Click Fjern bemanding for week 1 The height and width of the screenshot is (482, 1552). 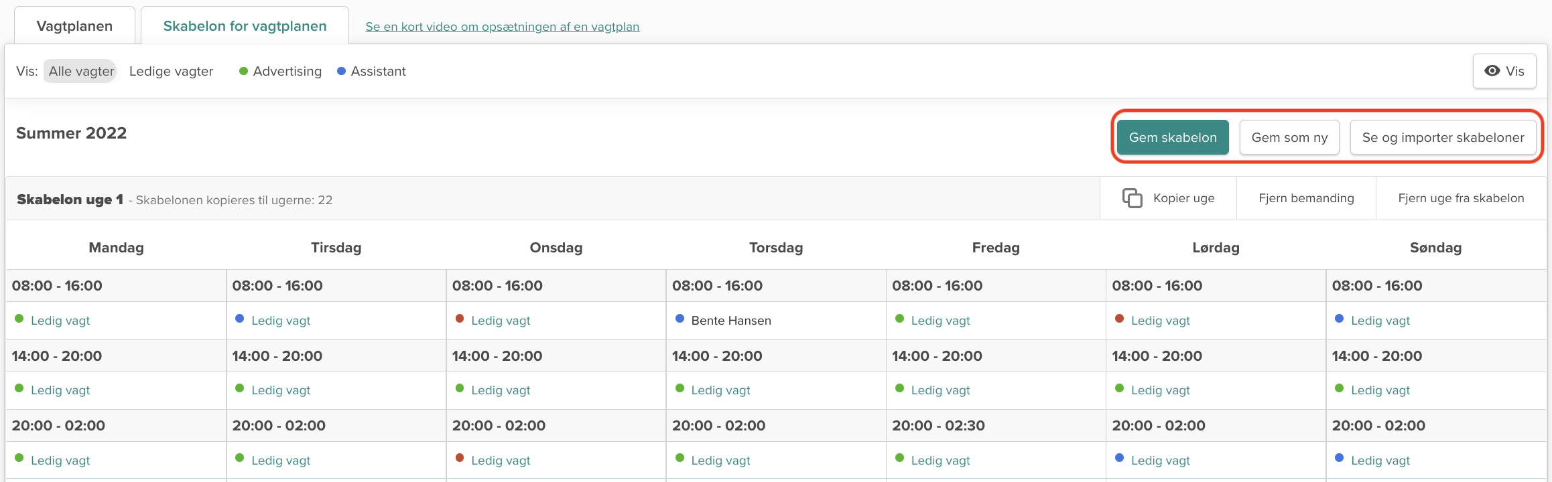pos(1305,198)
